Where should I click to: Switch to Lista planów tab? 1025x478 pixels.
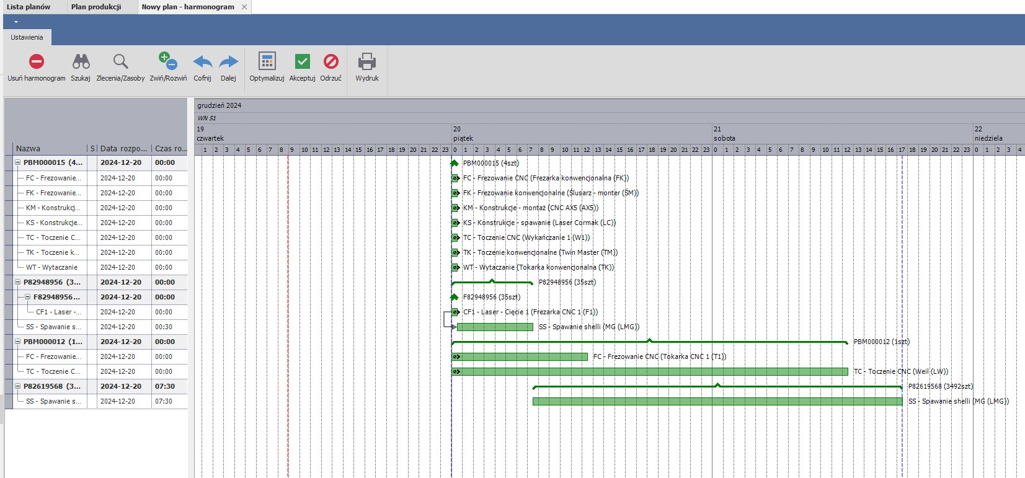[29, 7]
